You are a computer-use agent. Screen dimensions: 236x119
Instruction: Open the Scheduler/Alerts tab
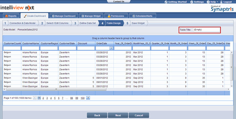[143, 16]
